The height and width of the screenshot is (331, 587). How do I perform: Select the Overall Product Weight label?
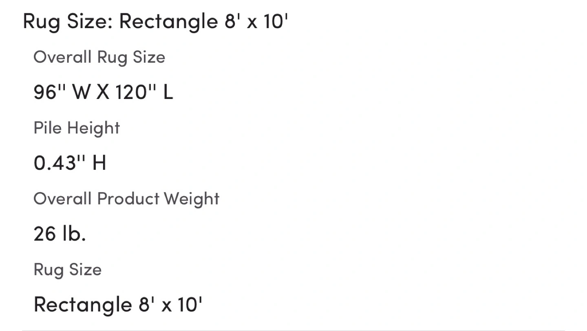click(x=126, y=199)
